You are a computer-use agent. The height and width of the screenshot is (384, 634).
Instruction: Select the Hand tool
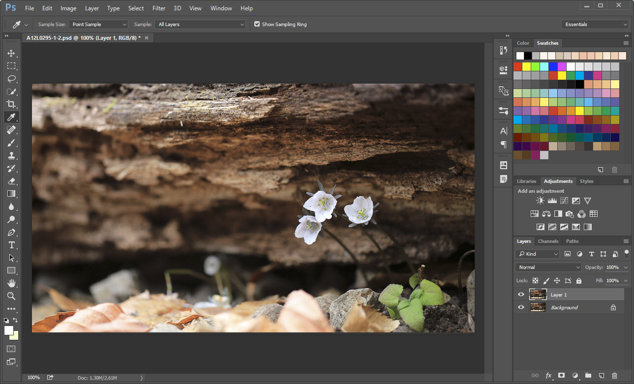[x=11, y=283]
